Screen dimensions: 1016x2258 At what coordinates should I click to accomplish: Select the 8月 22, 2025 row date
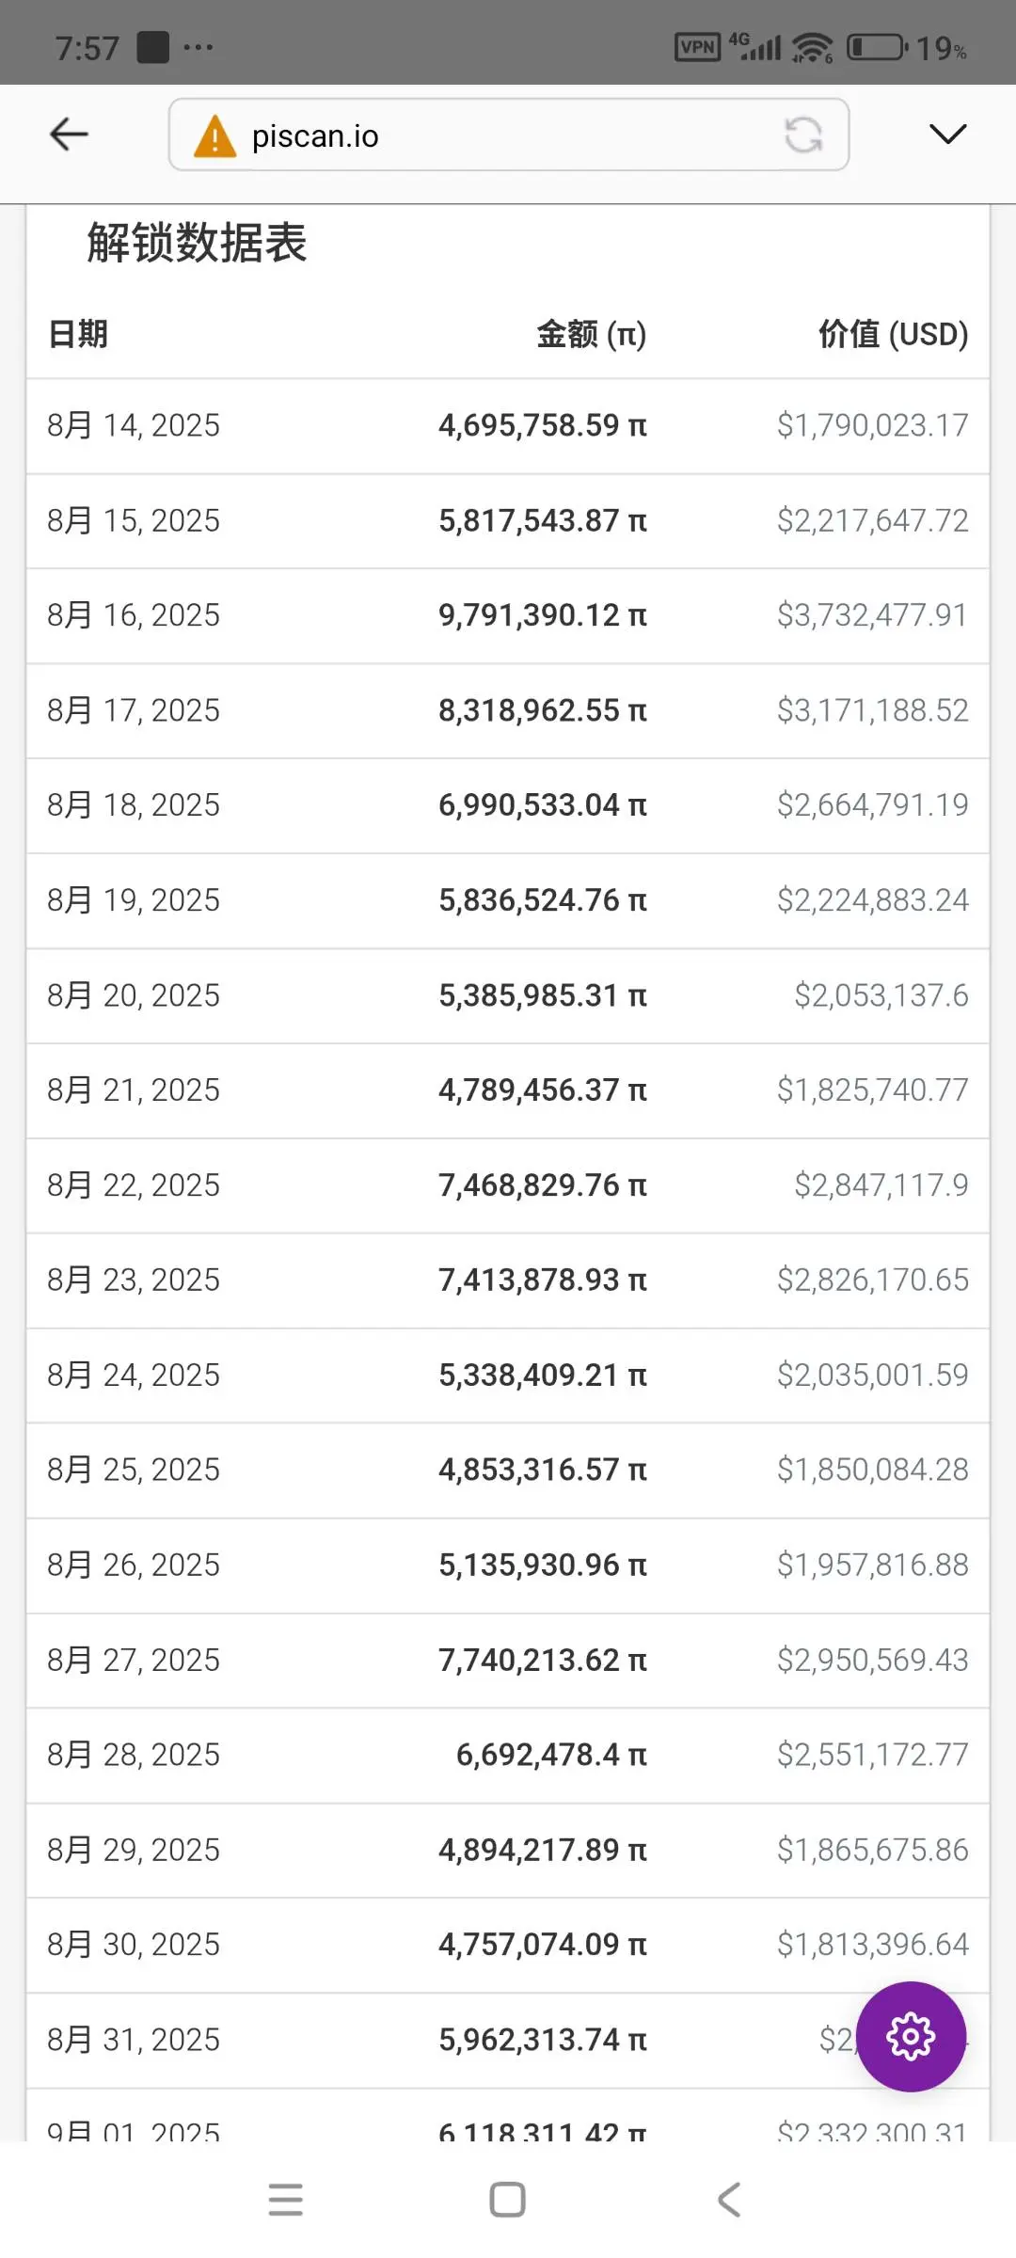(134, 1185)
